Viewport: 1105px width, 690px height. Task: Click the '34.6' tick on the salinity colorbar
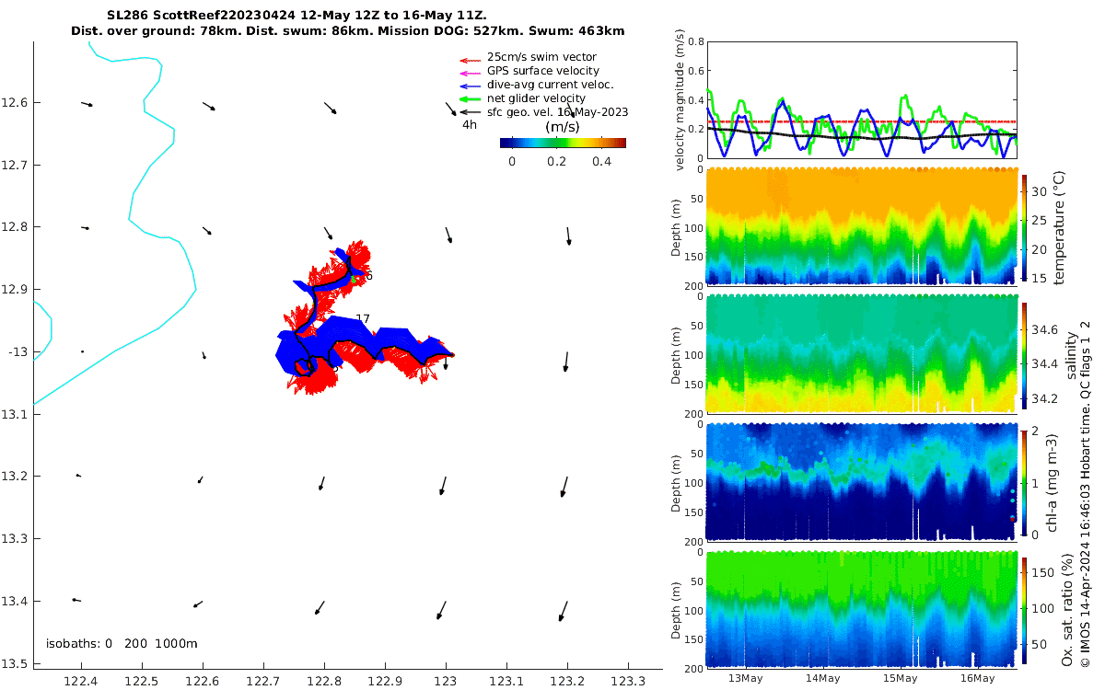point(1044,328)
